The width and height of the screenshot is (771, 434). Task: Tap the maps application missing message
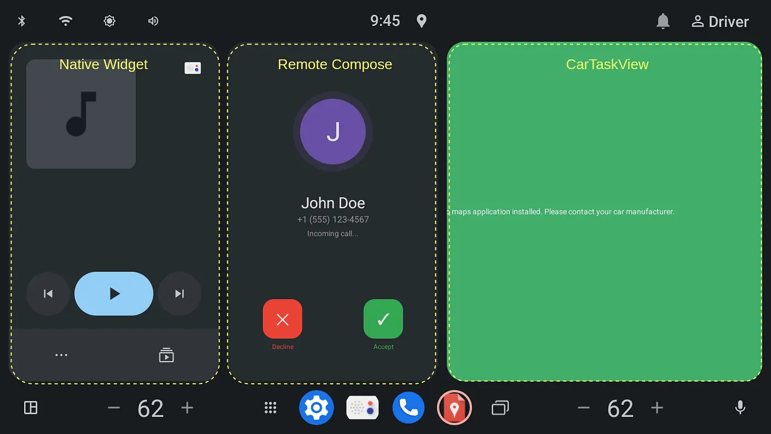click(561, 211)
